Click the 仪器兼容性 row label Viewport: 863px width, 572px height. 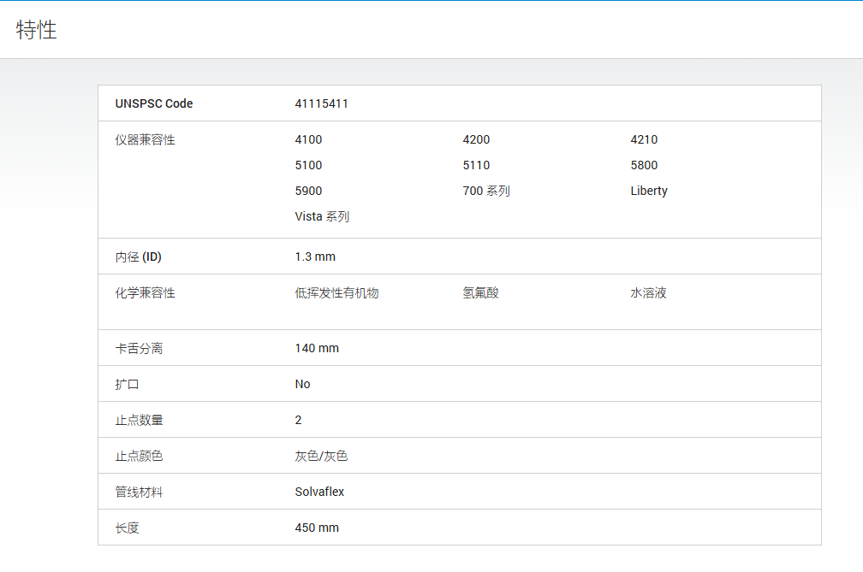145,139
